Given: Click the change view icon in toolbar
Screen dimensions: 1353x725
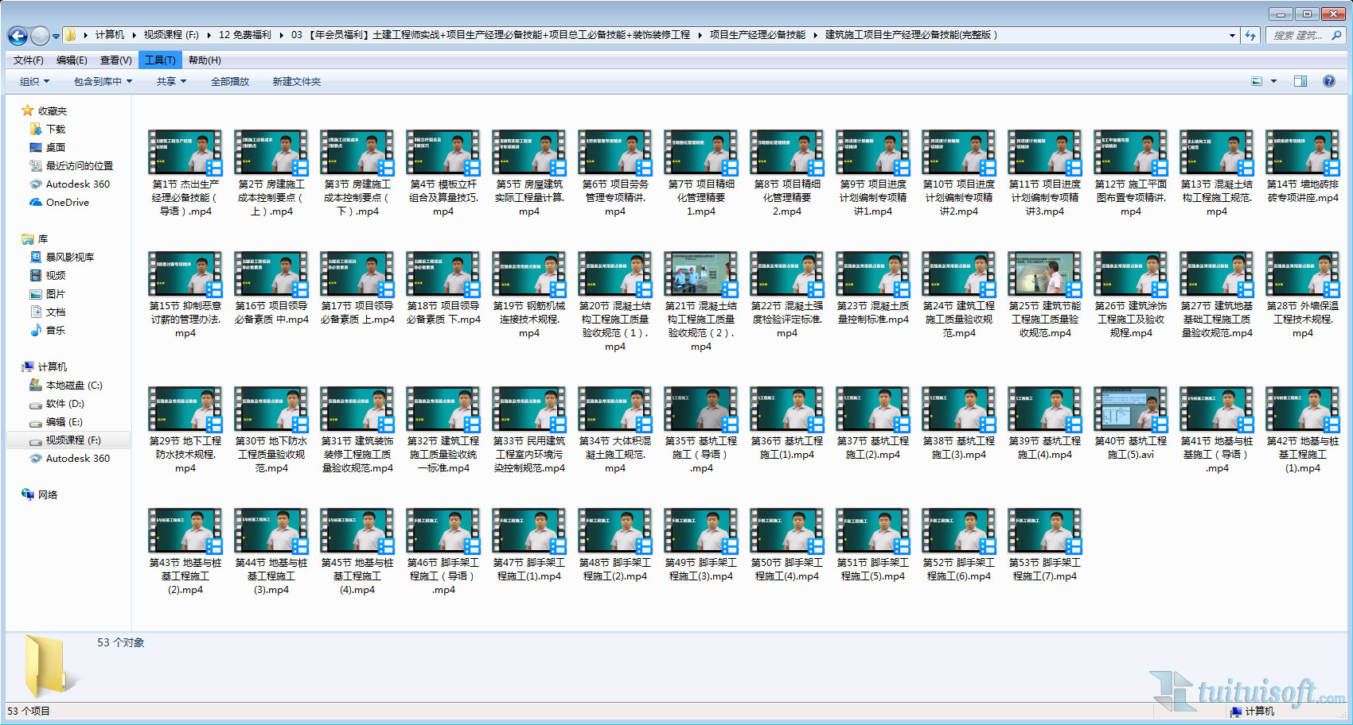Looking at the screenshot, I should pyautogui.click(x=1257, y=81).
